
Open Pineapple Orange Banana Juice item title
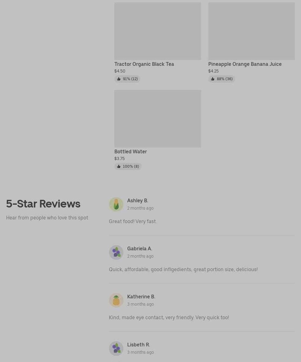[245, 64]
